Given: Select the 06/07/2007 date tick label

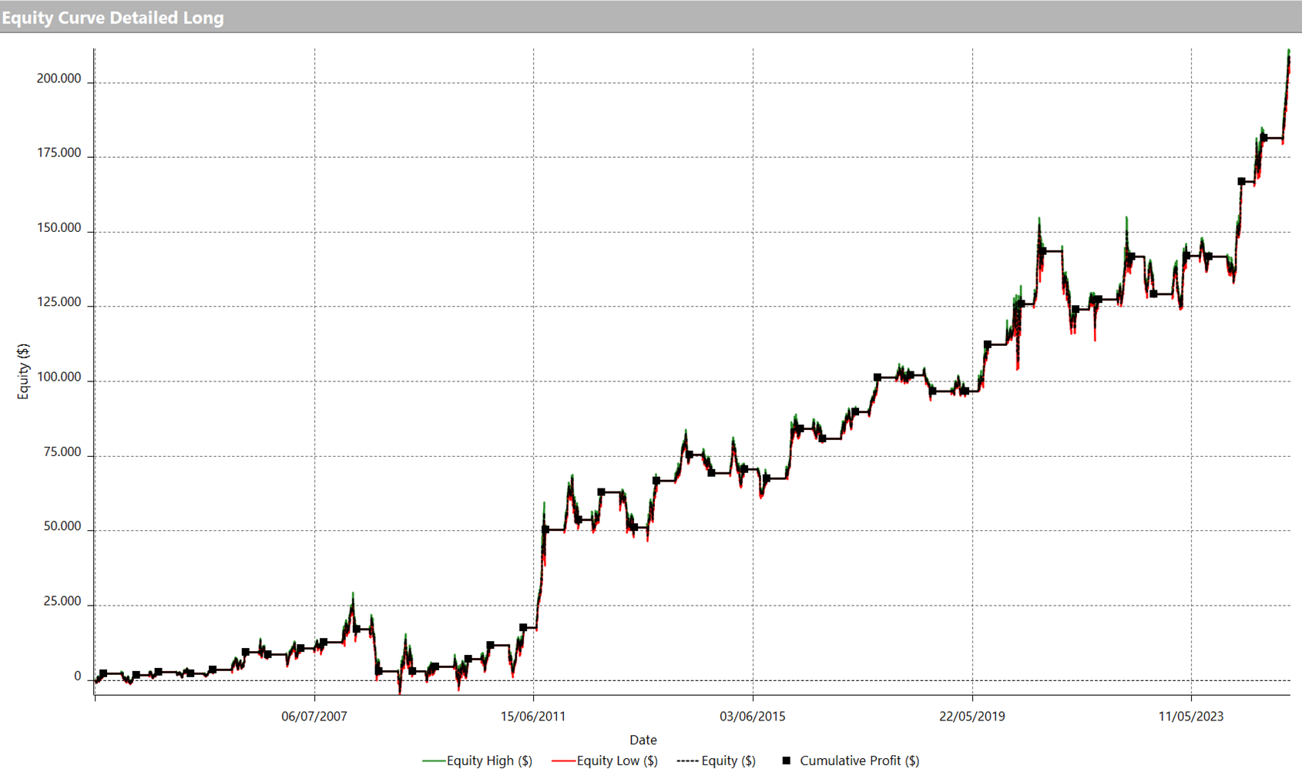Looking at the screenshot, I should [x=314, y=717].
